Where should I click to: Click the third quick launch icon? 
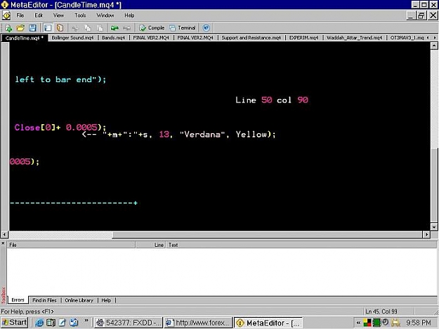coord(62,323)
